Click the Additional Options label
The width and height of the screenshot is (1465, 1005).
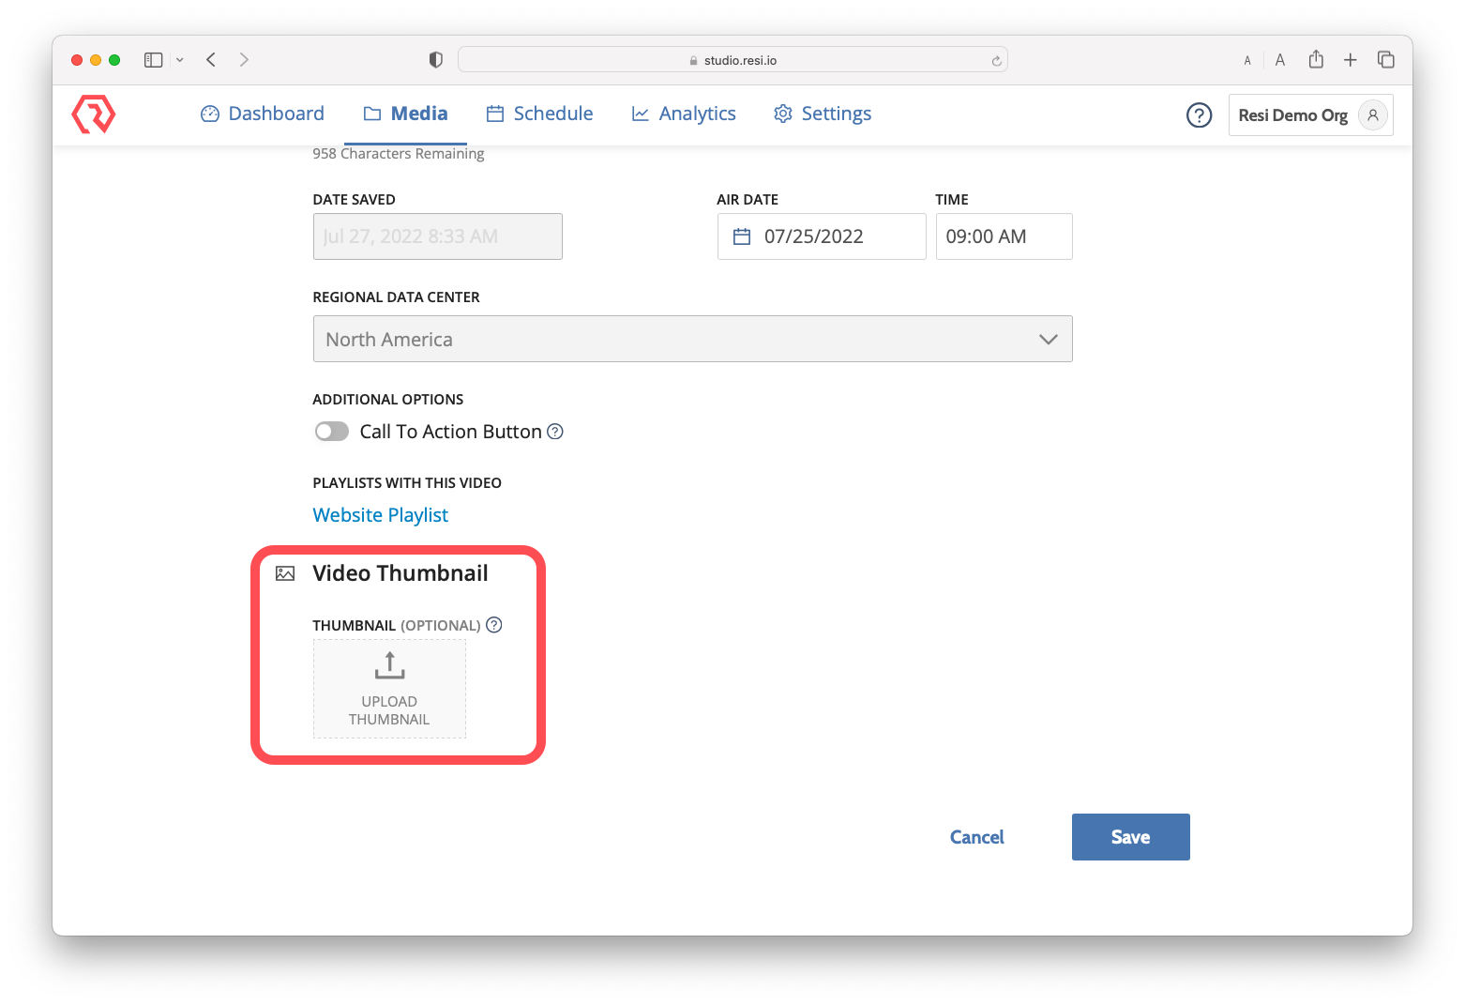point(388,400)
